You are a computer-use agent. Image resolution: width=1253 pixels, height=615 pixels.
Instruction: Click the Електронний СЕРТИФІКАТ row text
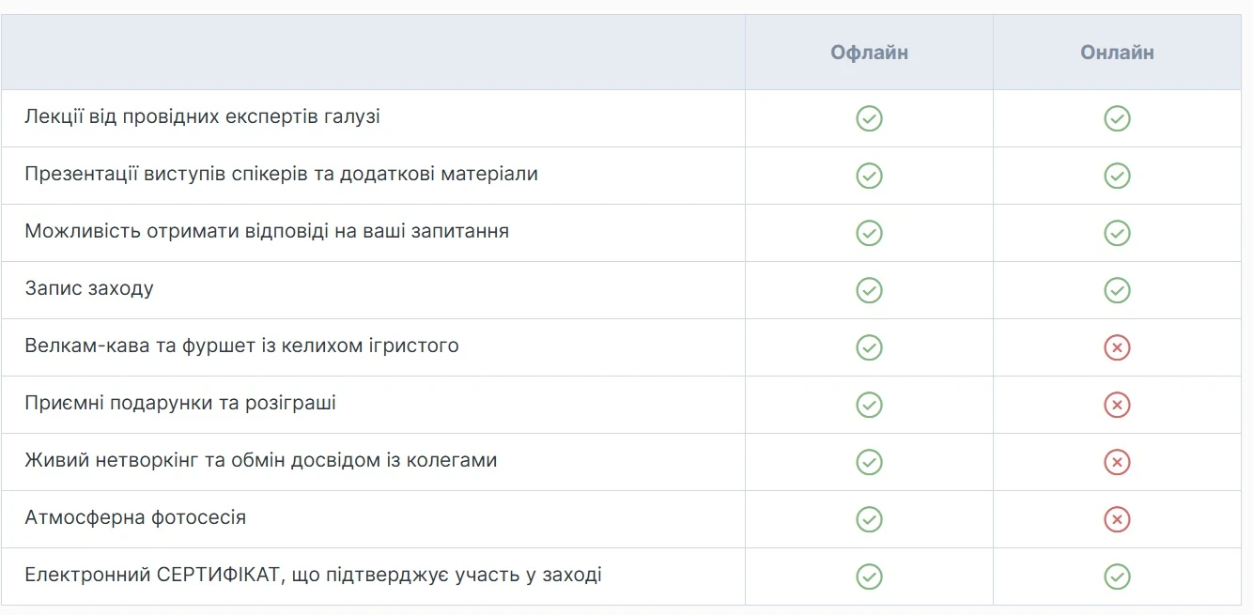tap(313, 575)
